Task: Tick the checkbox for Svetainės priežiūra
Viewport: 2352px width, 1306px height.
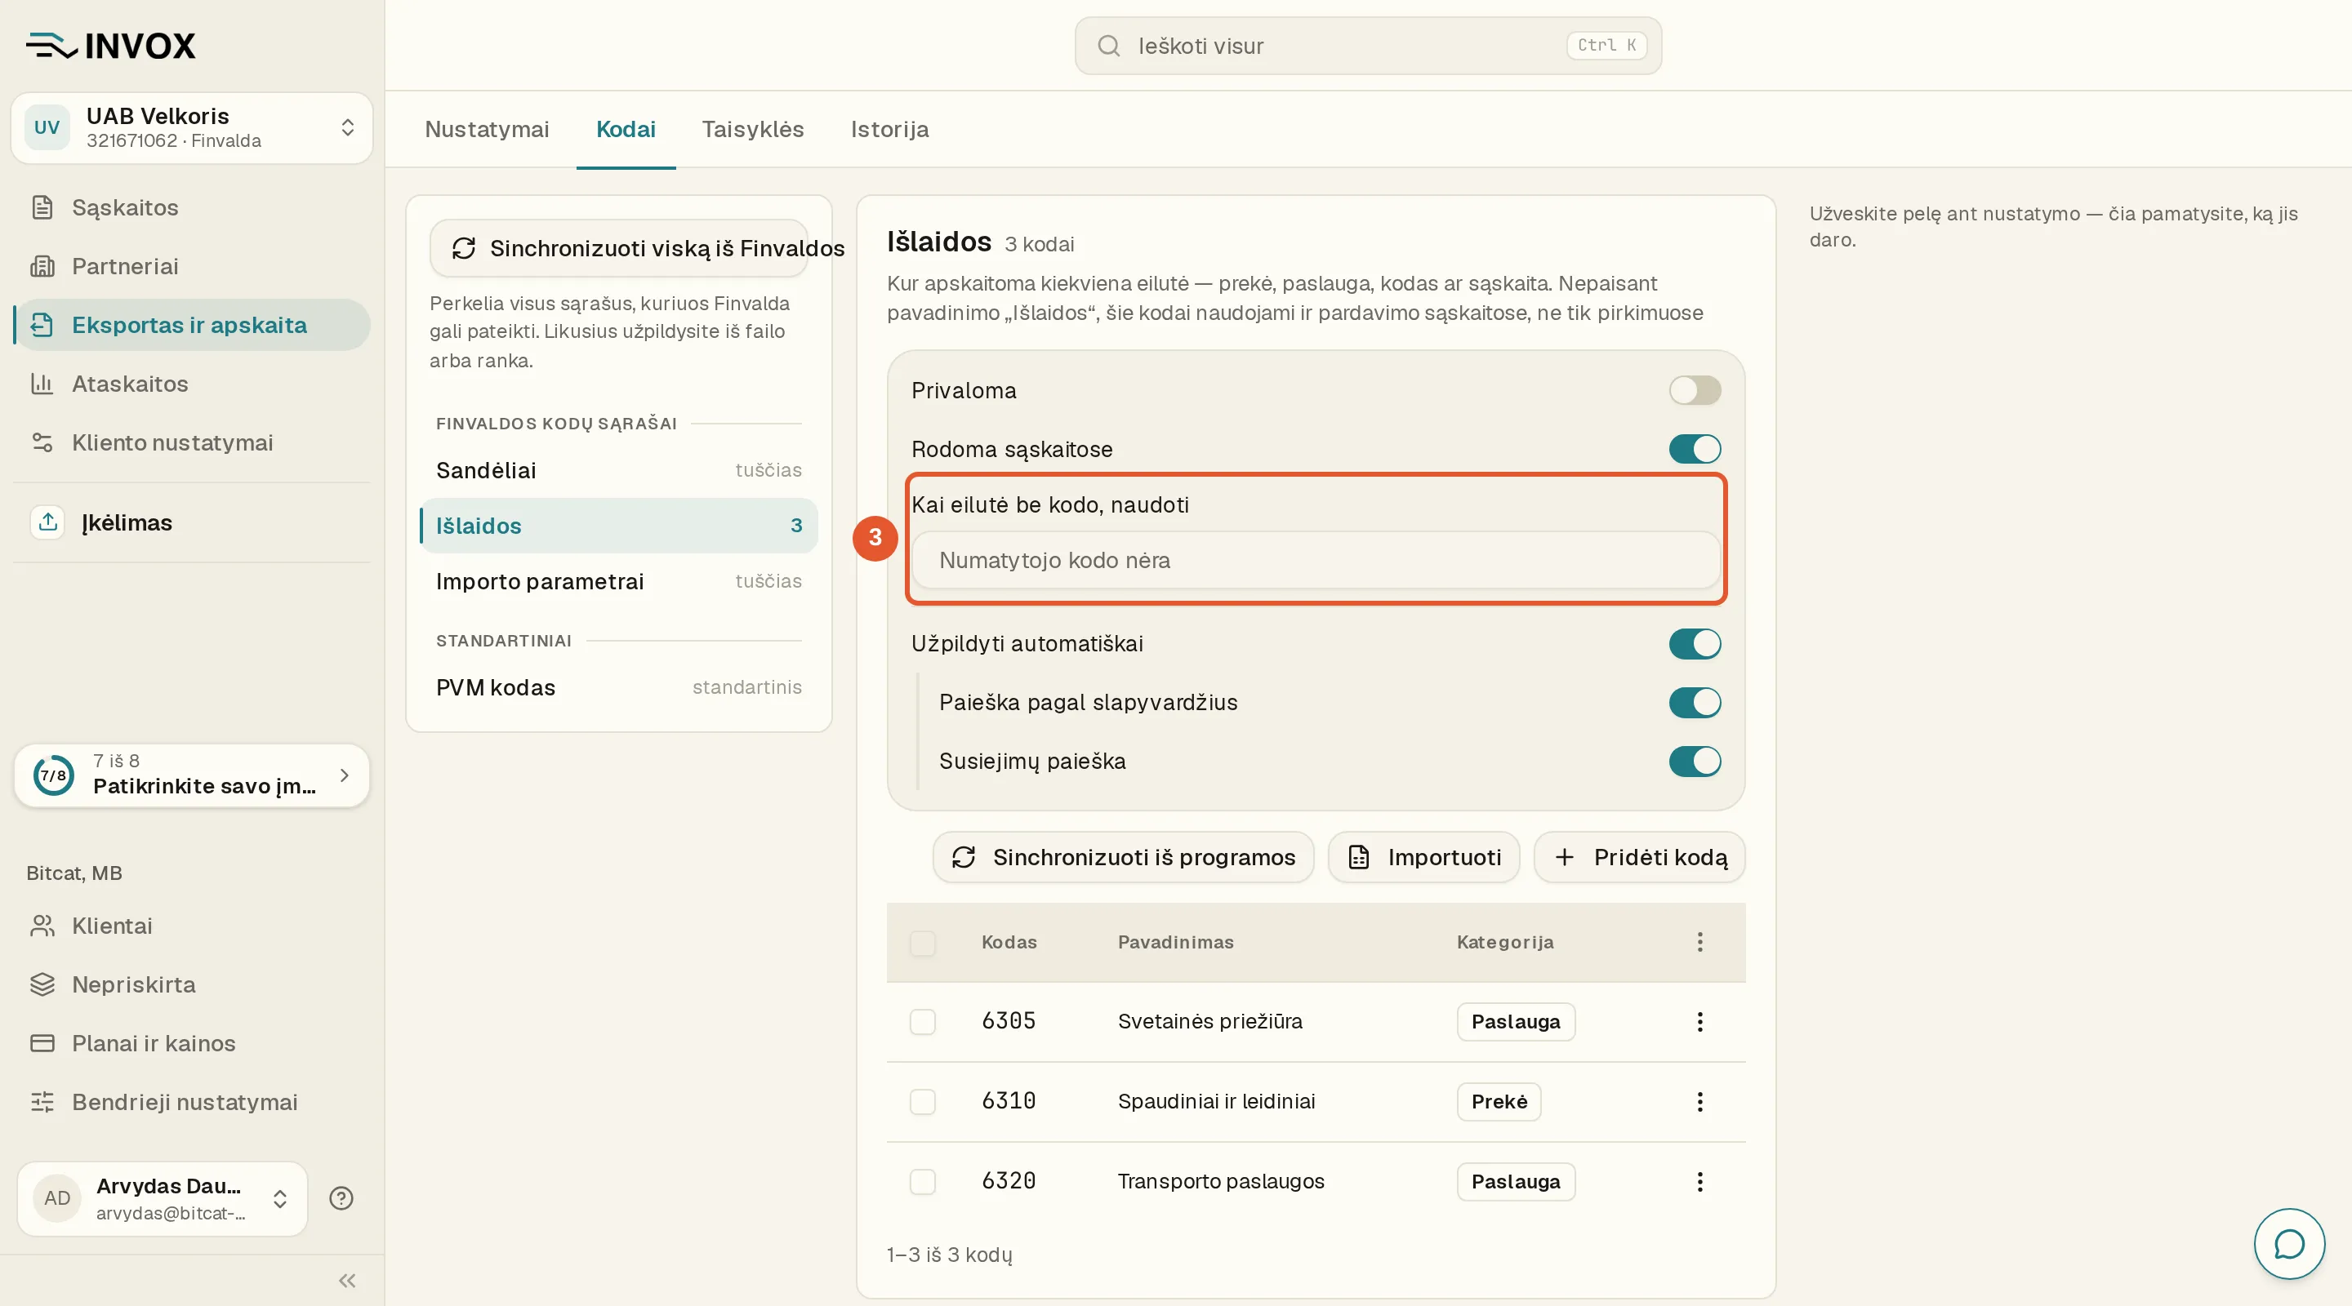Action: click(922, 1021)
